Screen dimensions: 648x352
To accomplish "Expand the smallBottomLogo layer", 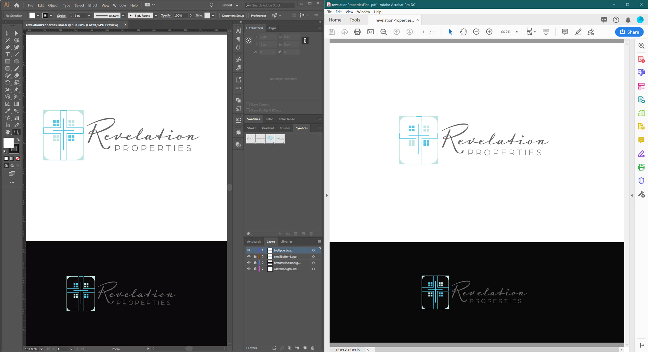I will coord(263,257).
